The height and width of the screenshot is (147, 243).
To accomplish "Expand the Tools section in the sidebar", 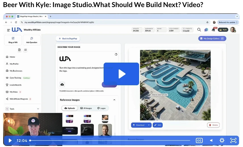I will click(38, 109).
